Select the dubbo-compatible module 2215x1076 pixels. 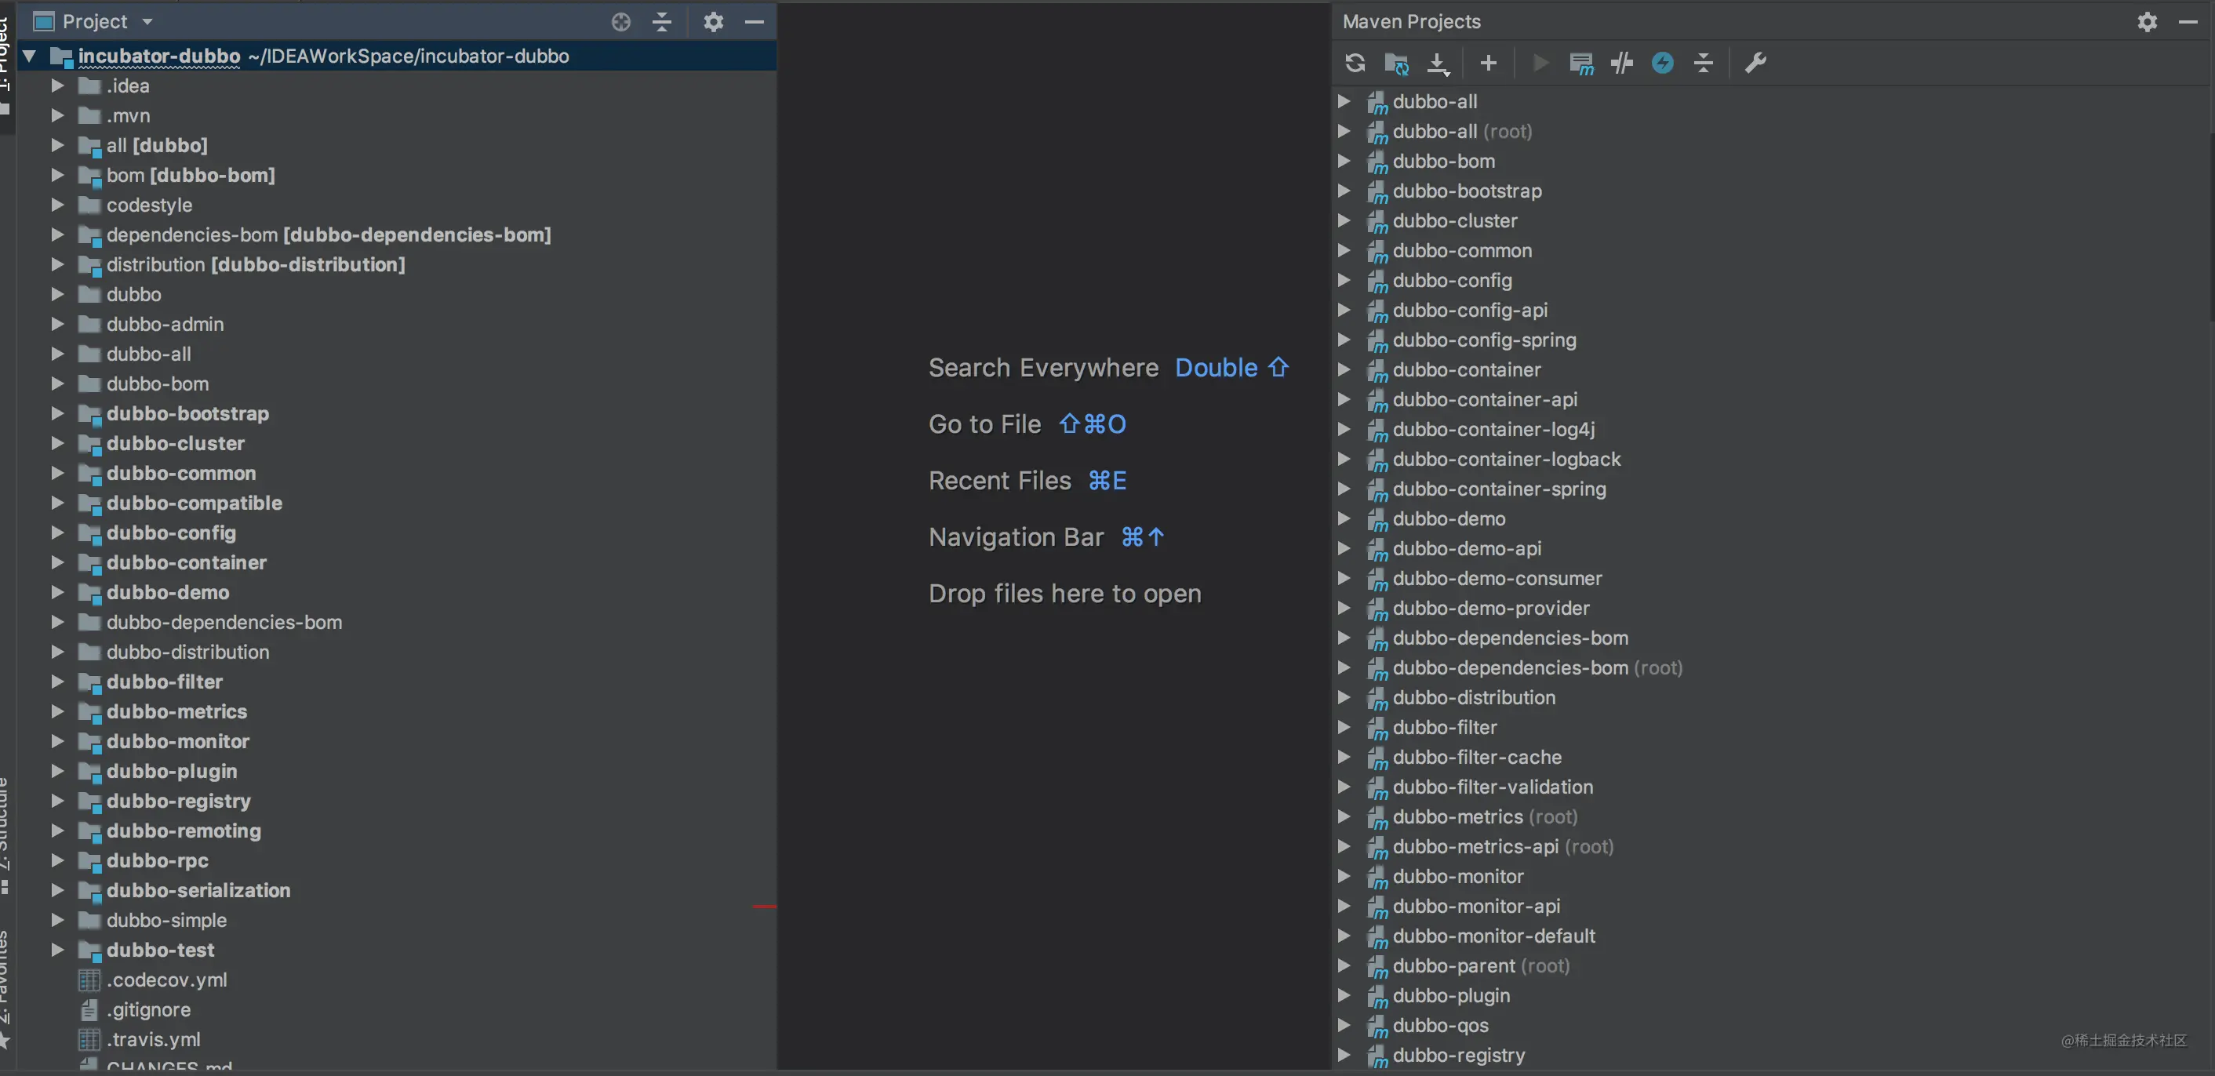tap(195, 503)
